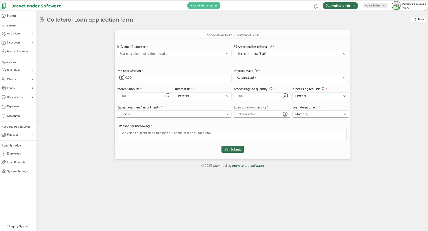Open the Repayment plan / Installments dropdown
This screenshot has width=428, height=231.
[174, 114]
